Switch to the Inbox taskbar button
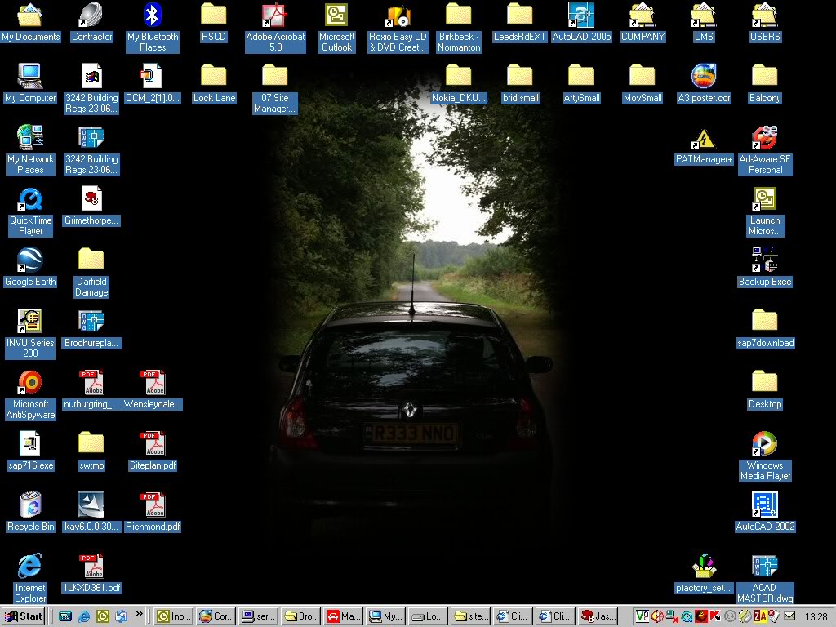 click(x=174, y=616)
